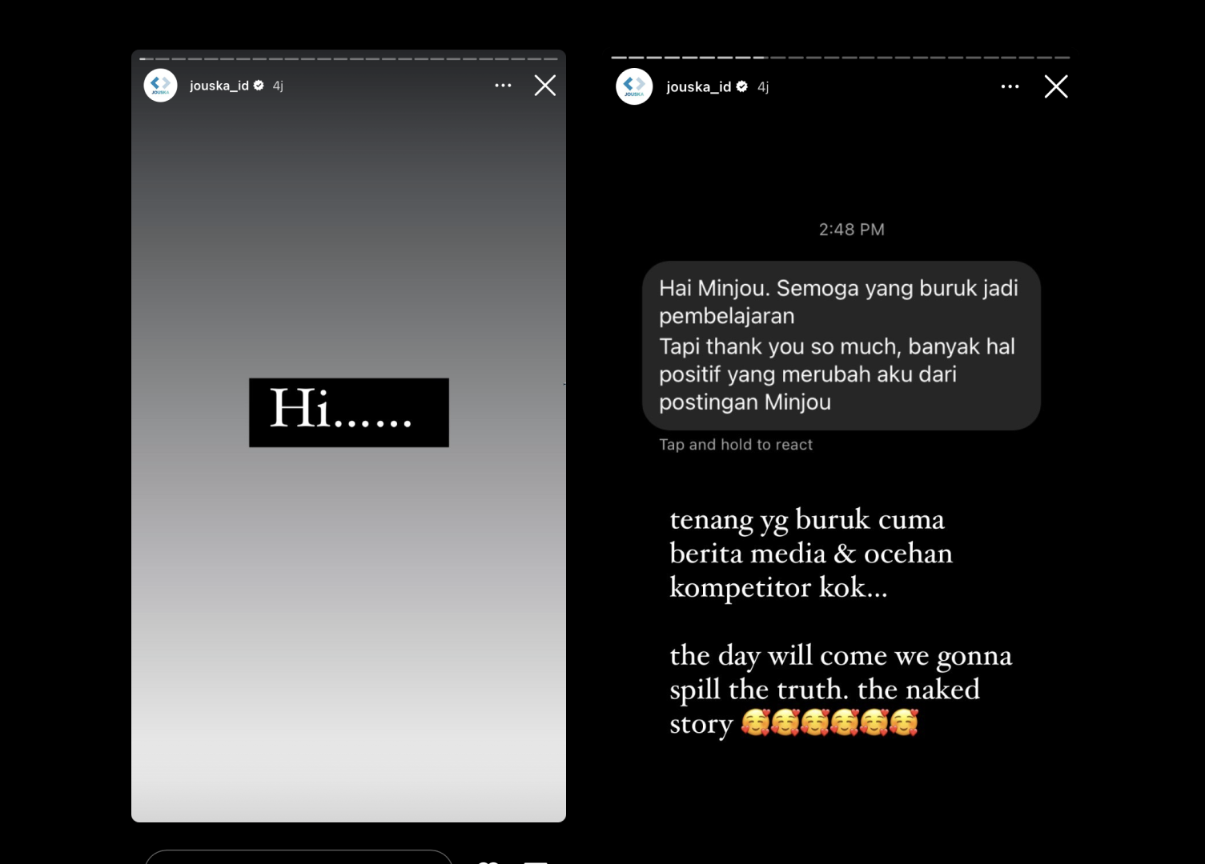The width and height of the screenshot is (1205, 864).
Task: Click the 2:48 PM message timestamp
Action: tap(851, 230)
